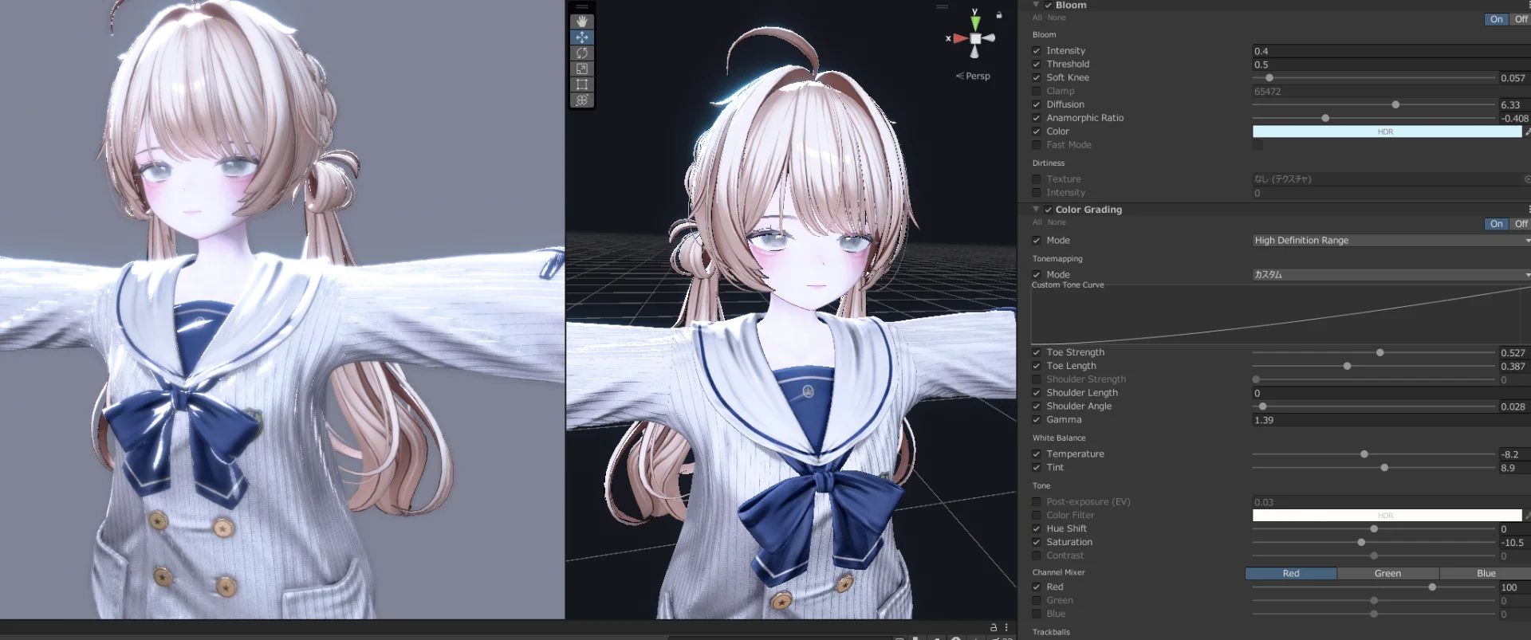
Task: Open the Tonemapping Mode dropdown
Action: coord(1389,275)
